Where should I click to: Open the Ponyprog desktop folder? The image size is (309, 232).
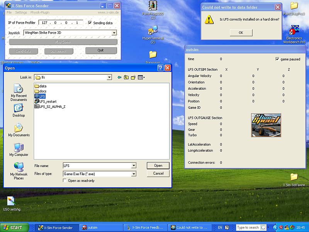point(153,57)
